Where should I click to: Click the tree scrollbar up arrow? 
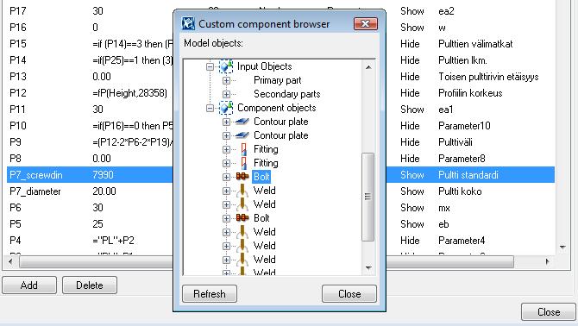[x=368, y=67]
